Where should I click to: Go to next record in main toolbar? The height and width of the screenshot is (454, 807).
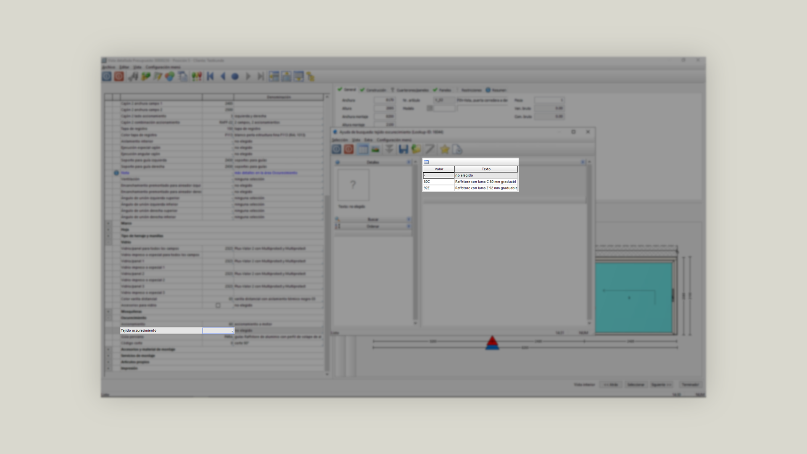pos(248,77)
